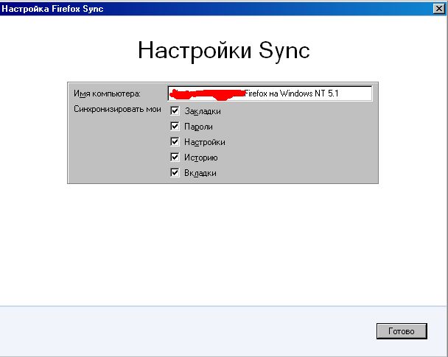Close the Настройка Firefox Sync window
The height and width of the screenshot is (357, 448).
pos(439,9)
